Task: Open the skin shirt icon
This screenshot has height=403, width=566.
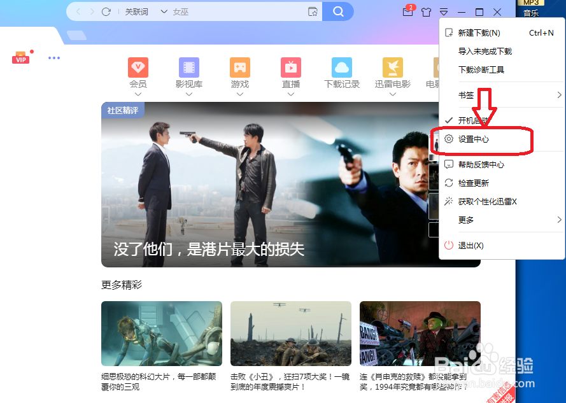Action: click(x=426, y=12)
